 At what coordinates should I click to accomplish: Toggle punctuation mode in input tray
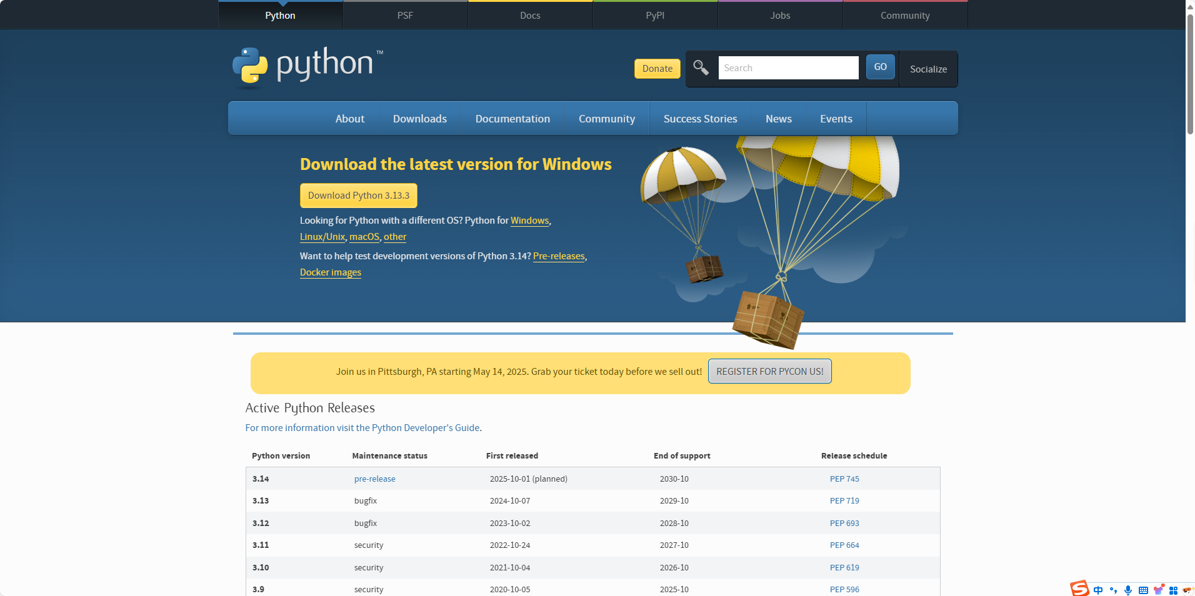coord(1112,590)
